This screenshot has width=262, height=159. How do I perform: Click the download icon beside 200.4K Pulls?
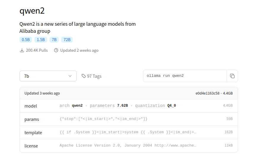tap(22, 50)
